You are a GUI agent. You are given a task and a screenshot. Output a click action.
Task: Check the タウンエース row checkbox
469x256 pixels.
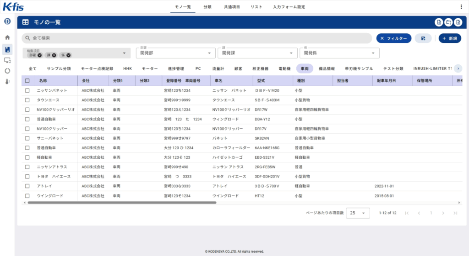27,100
